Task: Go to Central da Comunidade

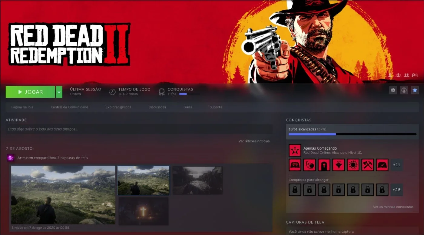Action: coord(69,107)
